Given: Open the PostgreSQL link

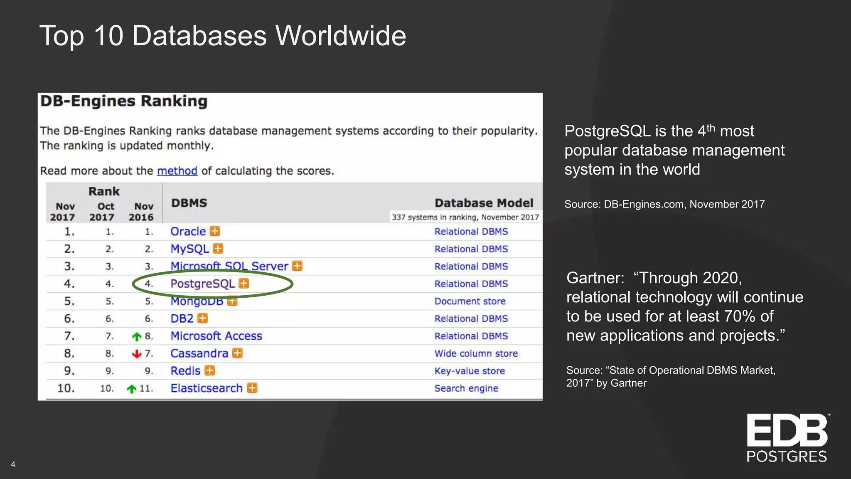Looking at the screenshot, I should [x=203, y=284].
